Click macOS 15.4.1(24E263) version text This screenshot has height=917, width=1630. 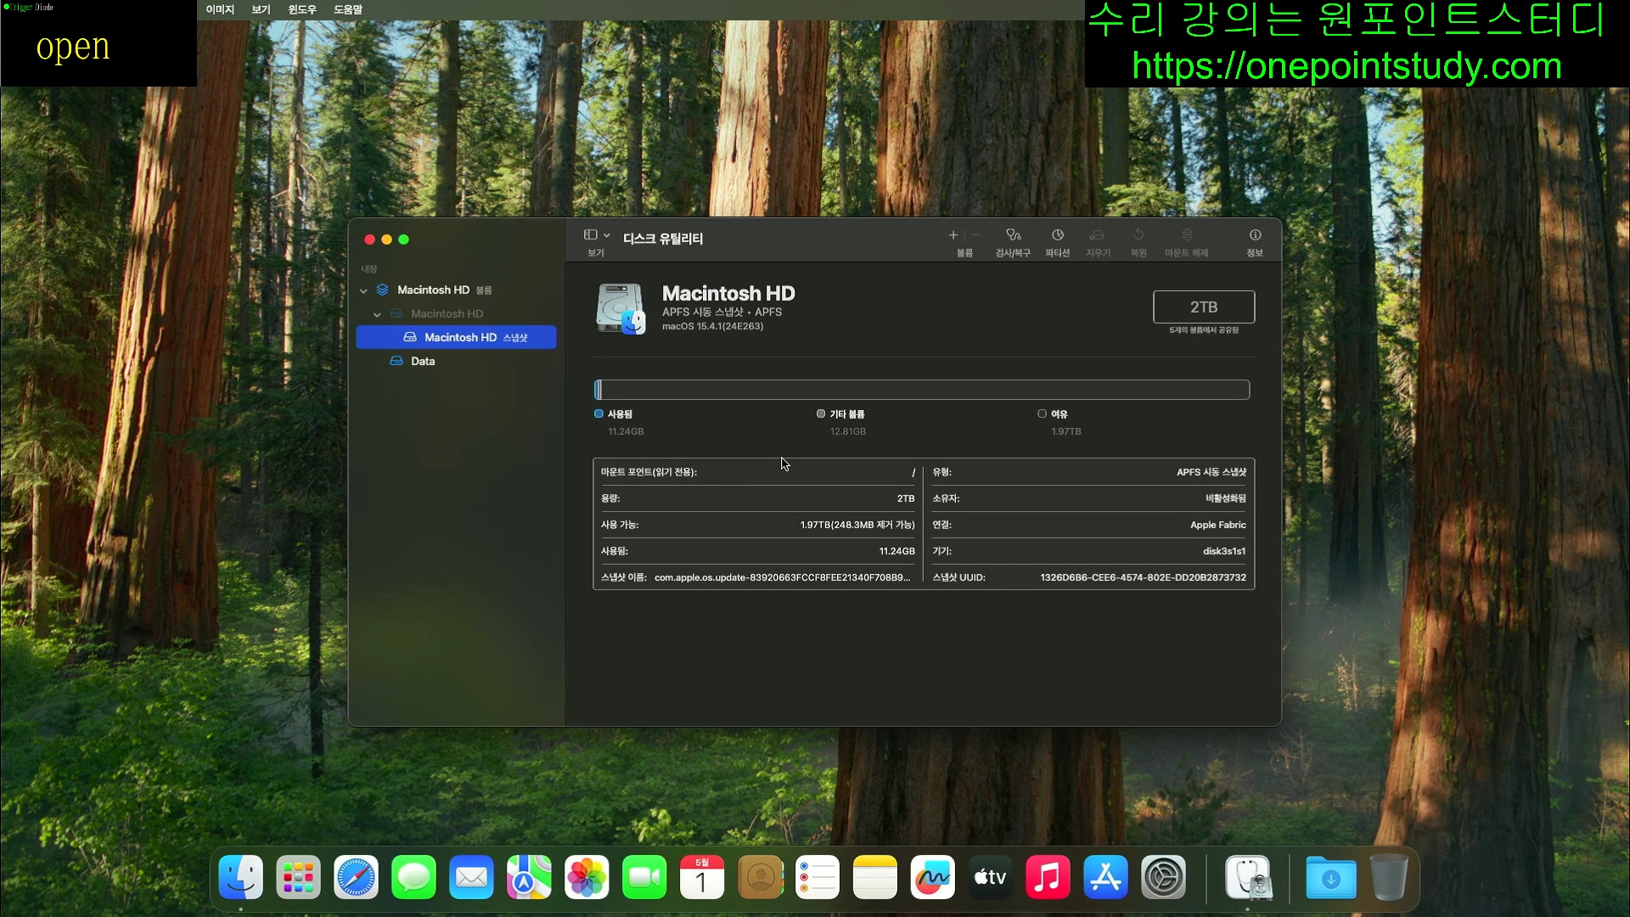pyautogui.click(x=712, y=326)
